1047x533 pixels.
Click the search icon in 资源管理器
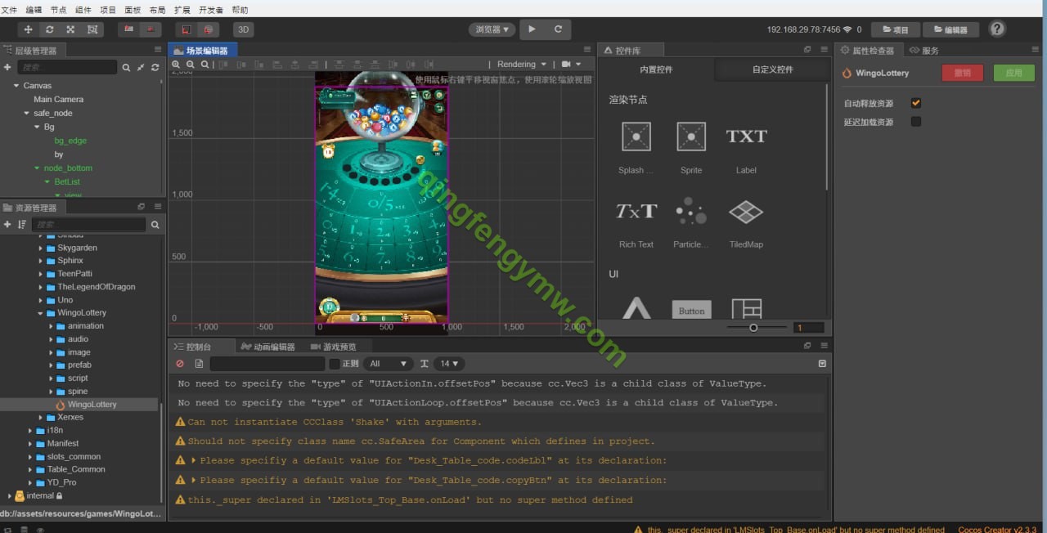click(155, 224)
